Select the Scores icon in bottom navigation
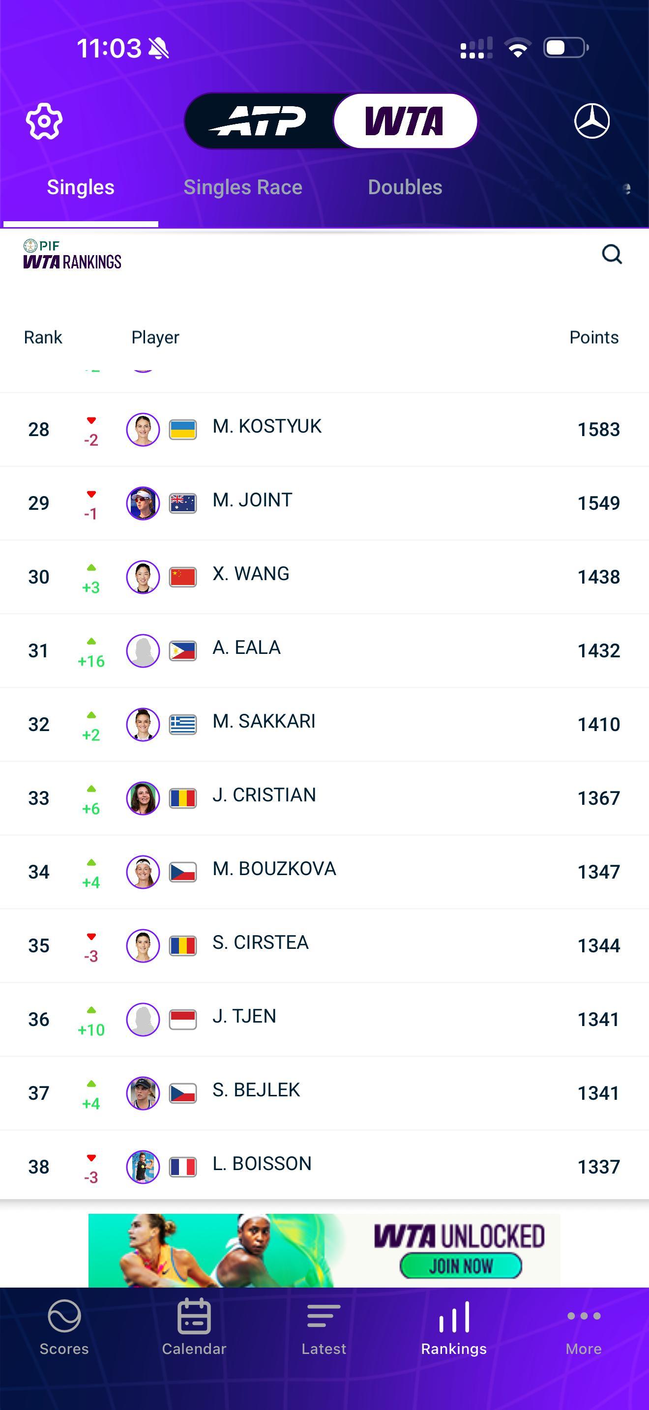649x1410 pixels. (63, 1322)
